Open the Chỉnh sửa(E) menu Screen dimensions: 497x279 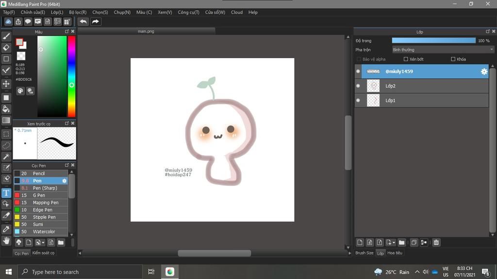coord(33,12)
